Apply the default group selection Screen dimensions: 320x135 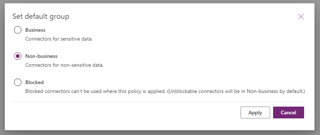[x=255, y=112]
